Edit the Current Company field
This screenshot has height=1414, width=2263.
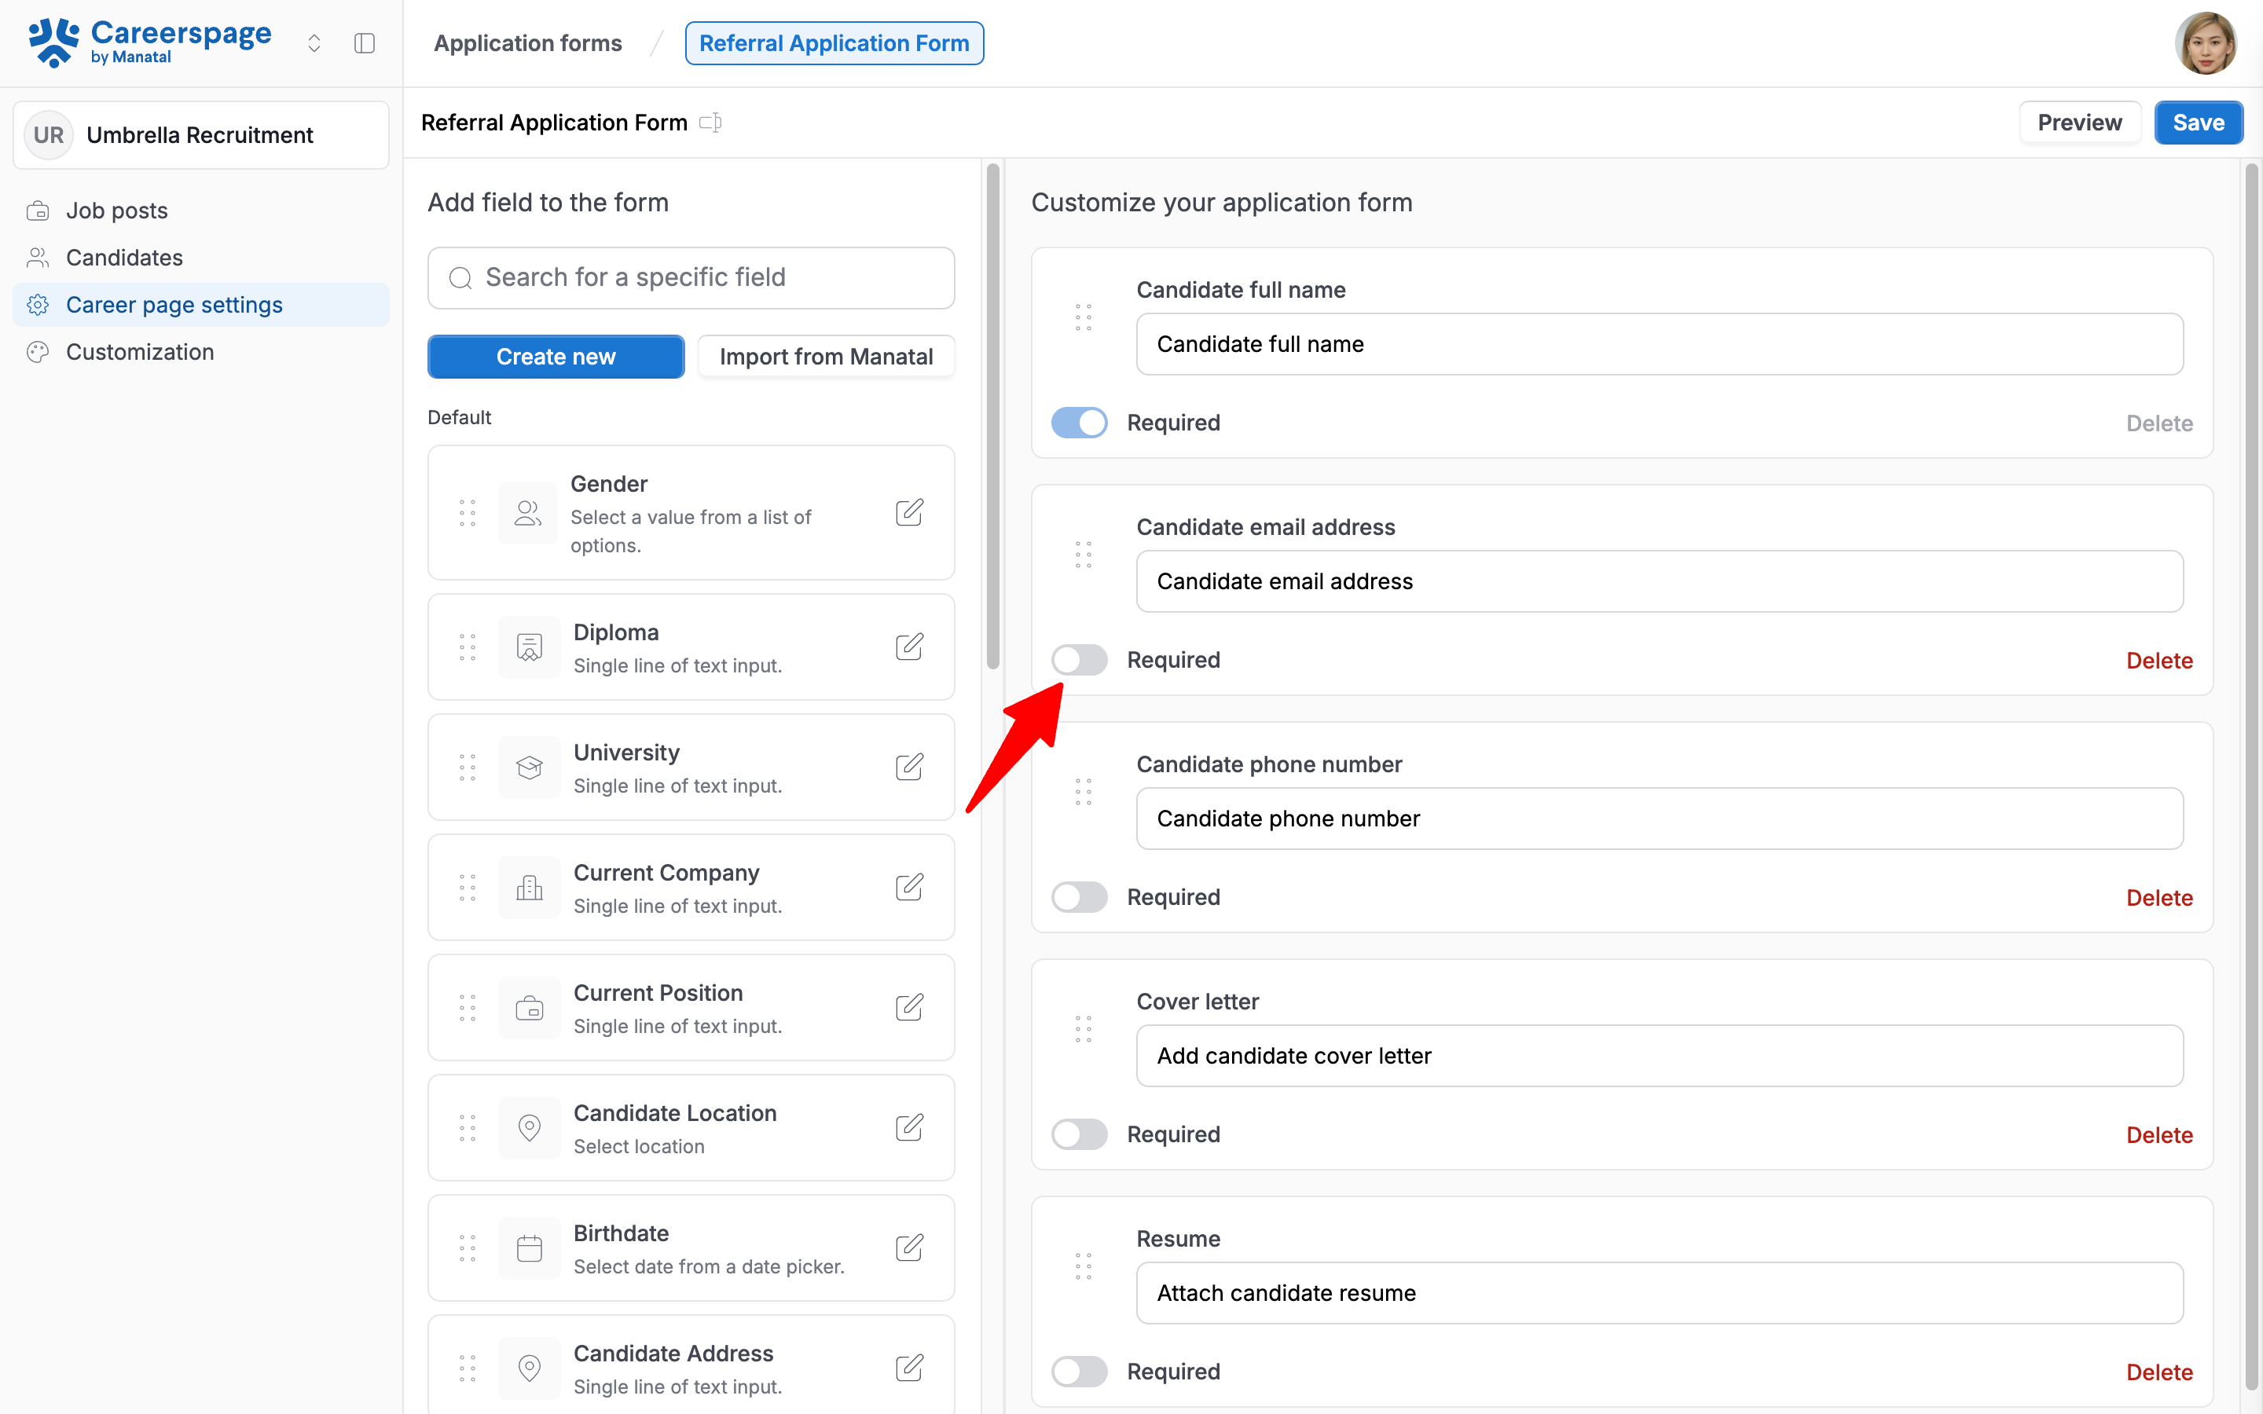pyautogui.click(x=909, y=888)
